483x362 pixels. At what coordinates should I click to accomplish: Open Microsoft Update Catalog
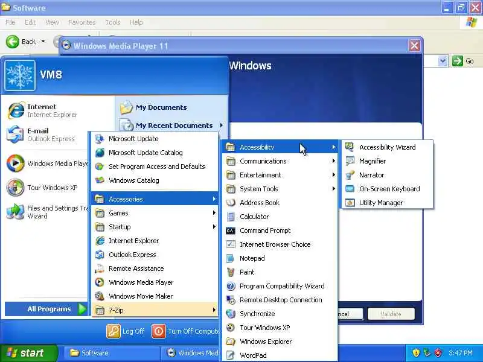pos(155,153)
